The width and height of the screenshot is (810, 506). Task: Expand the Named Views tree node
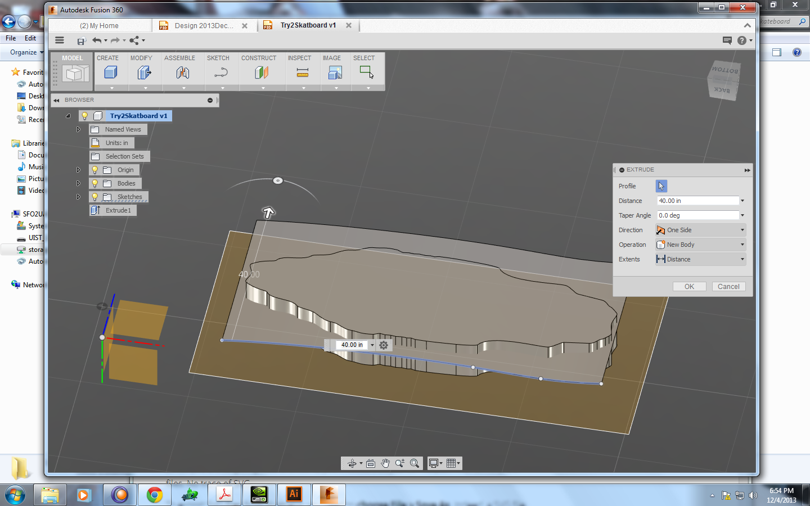[x=78, y=129]
